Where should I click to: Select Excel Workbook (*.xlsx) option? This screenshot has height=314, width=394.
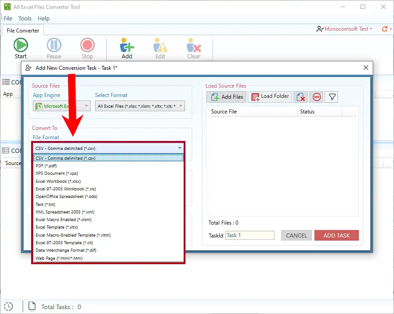(109, 181)
